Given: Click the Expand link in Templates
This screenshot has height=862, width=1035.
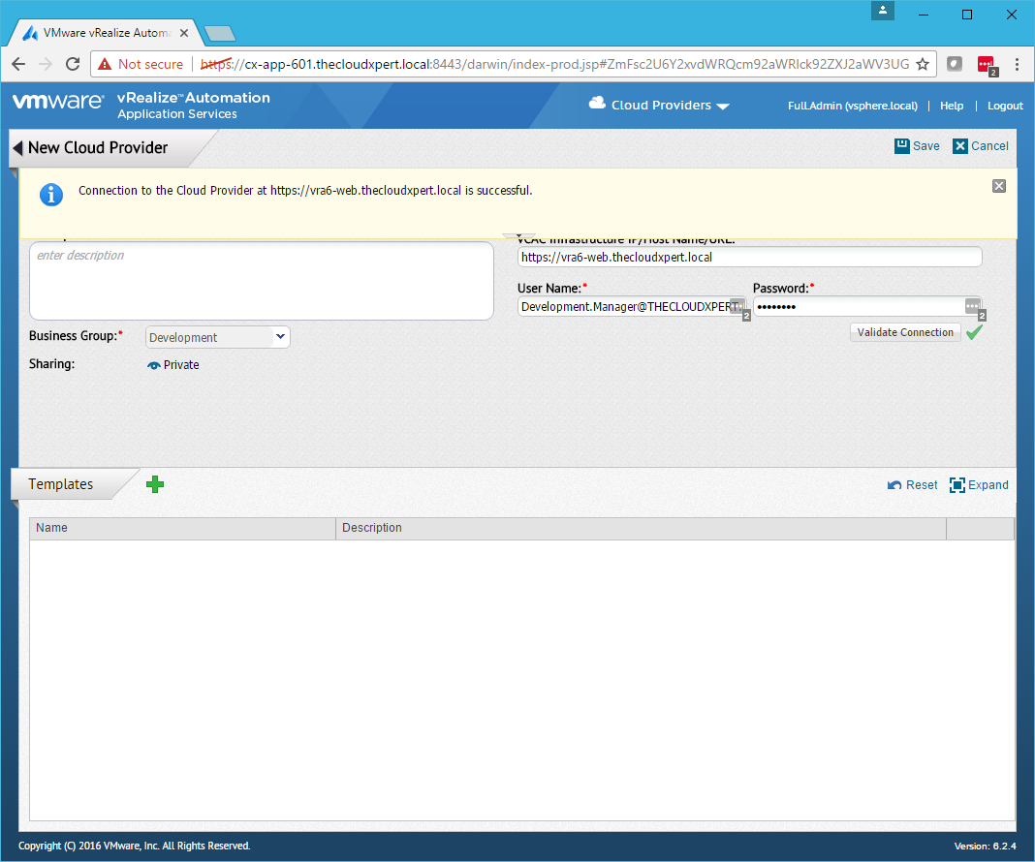Looking at the screenshot, I should click(x=988, y=485).
